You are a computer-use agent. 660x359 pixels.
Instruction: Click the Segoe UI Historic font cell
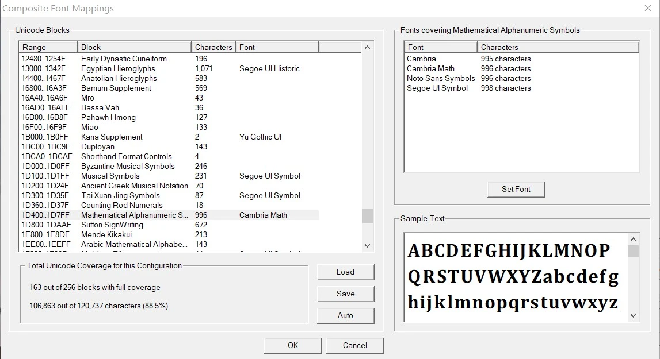[269, 68]
